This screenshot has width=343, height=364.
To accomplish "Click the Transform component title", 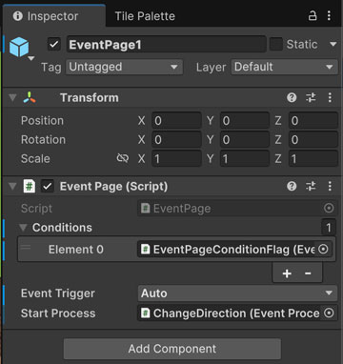I will [90, 98].
